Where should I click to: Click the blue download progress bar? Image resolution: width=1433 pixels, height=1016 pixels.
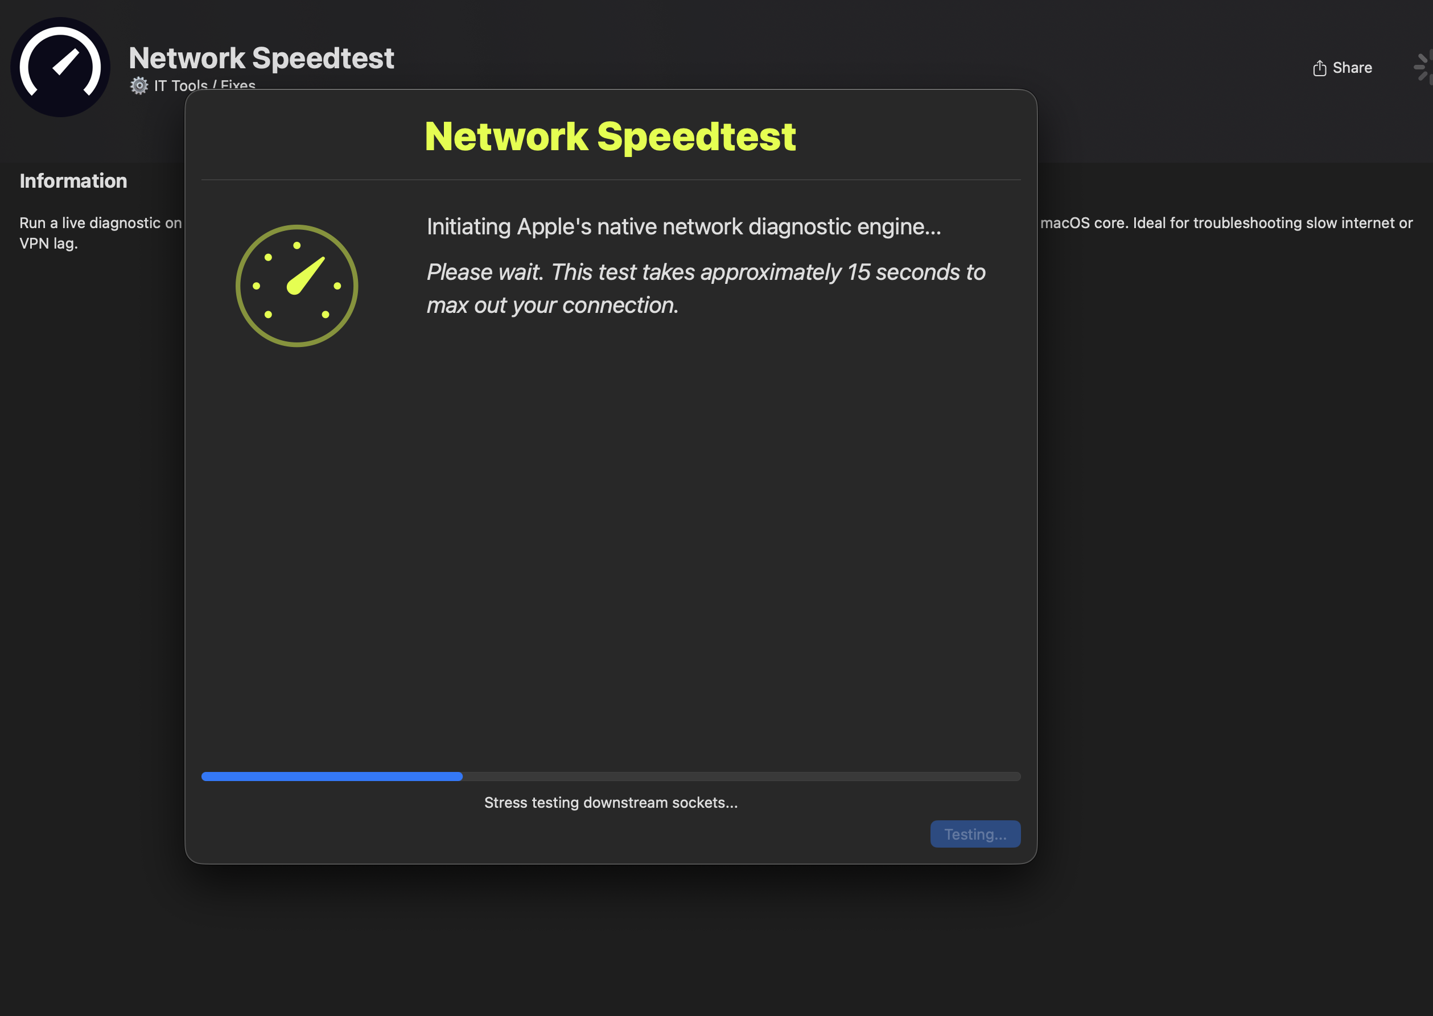611,777
